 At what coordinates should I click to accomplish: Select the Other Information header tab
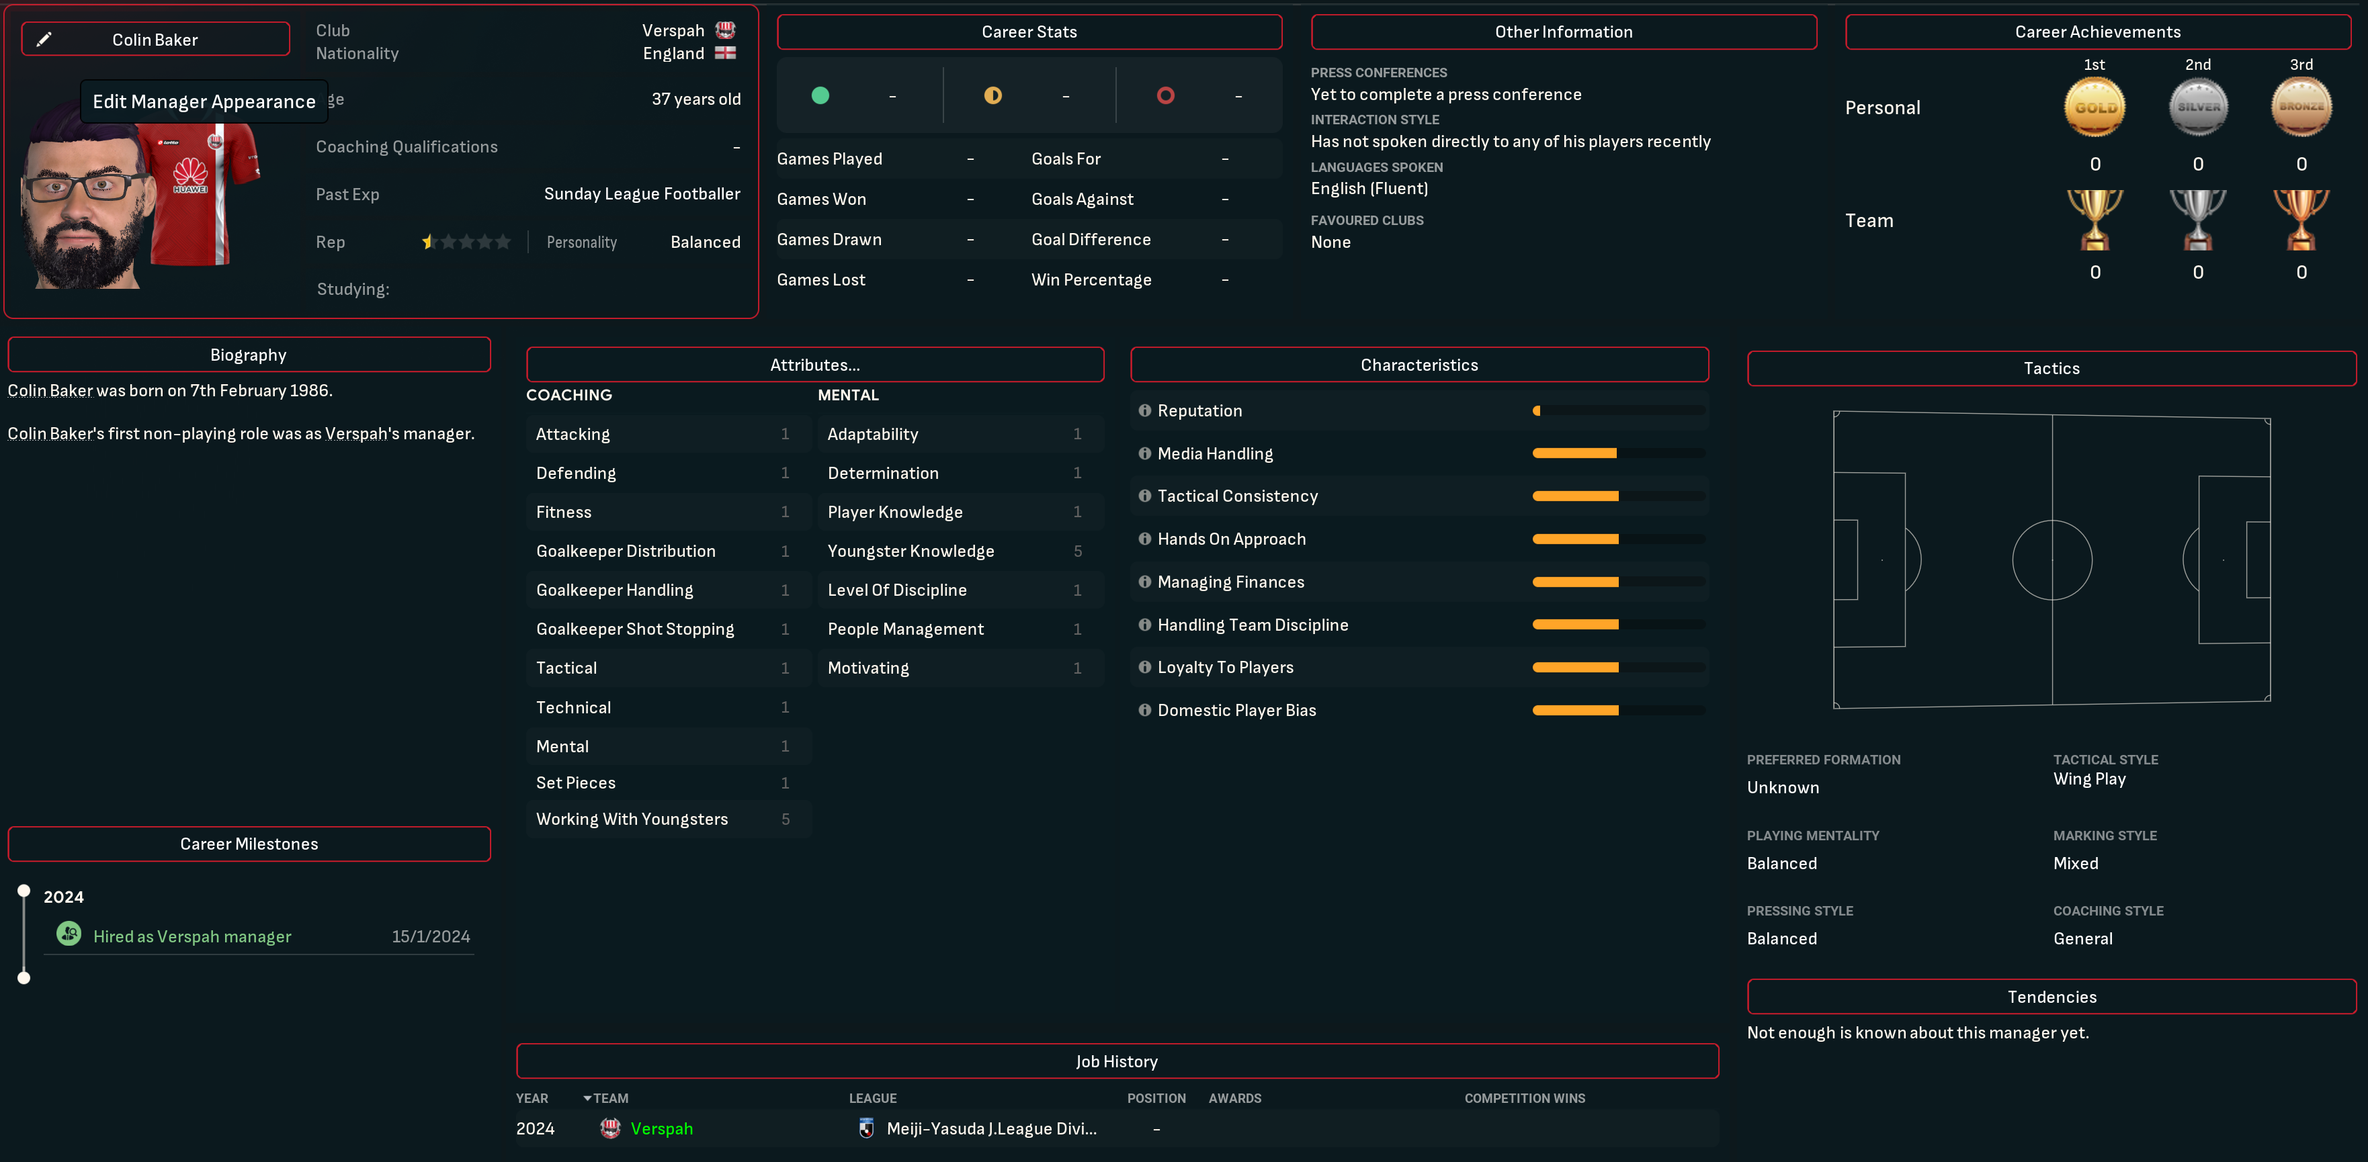click(1563, 32)
